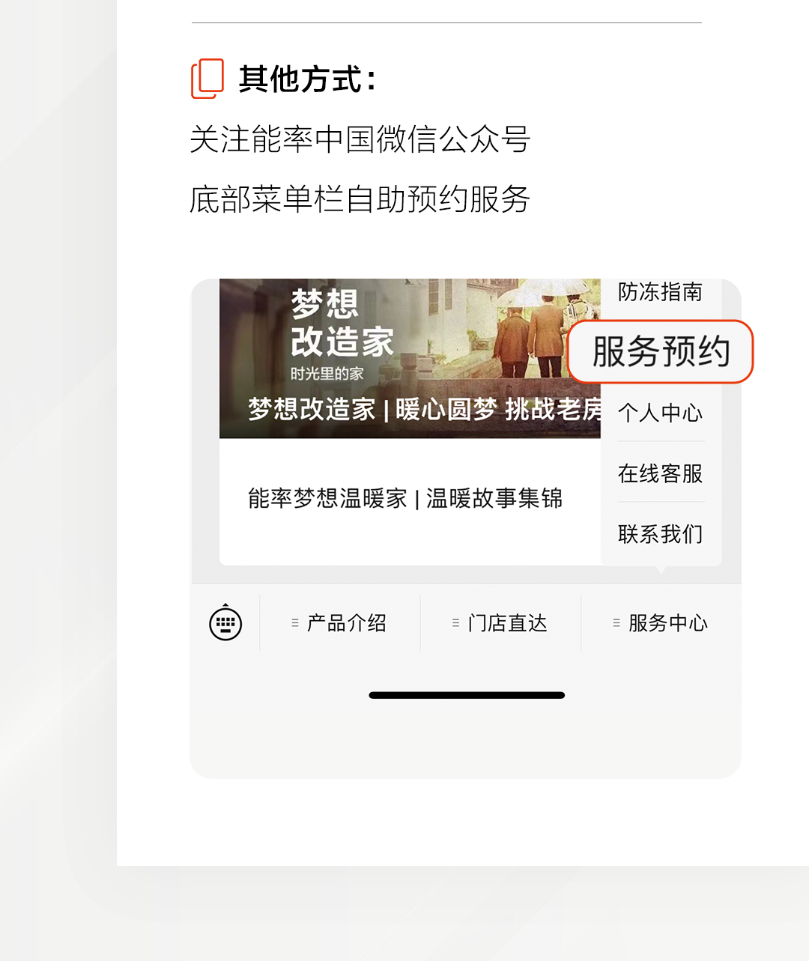Screen dimensions: 809x961
Task: Click the list icon before 服务中心
Action: point(616,623)
